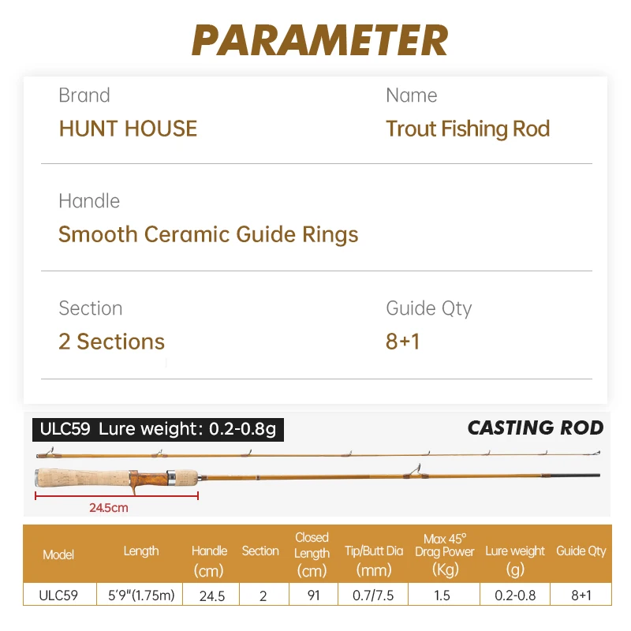631x631 pixels.
Task: Select the 5'9"(1.75m) length cell
Action: click(x=141, y=596)
